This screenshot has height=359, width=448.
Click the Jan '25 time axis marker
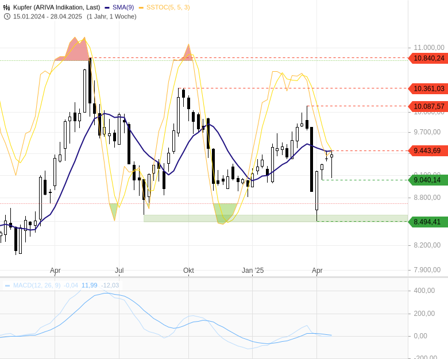pos(252,270)
